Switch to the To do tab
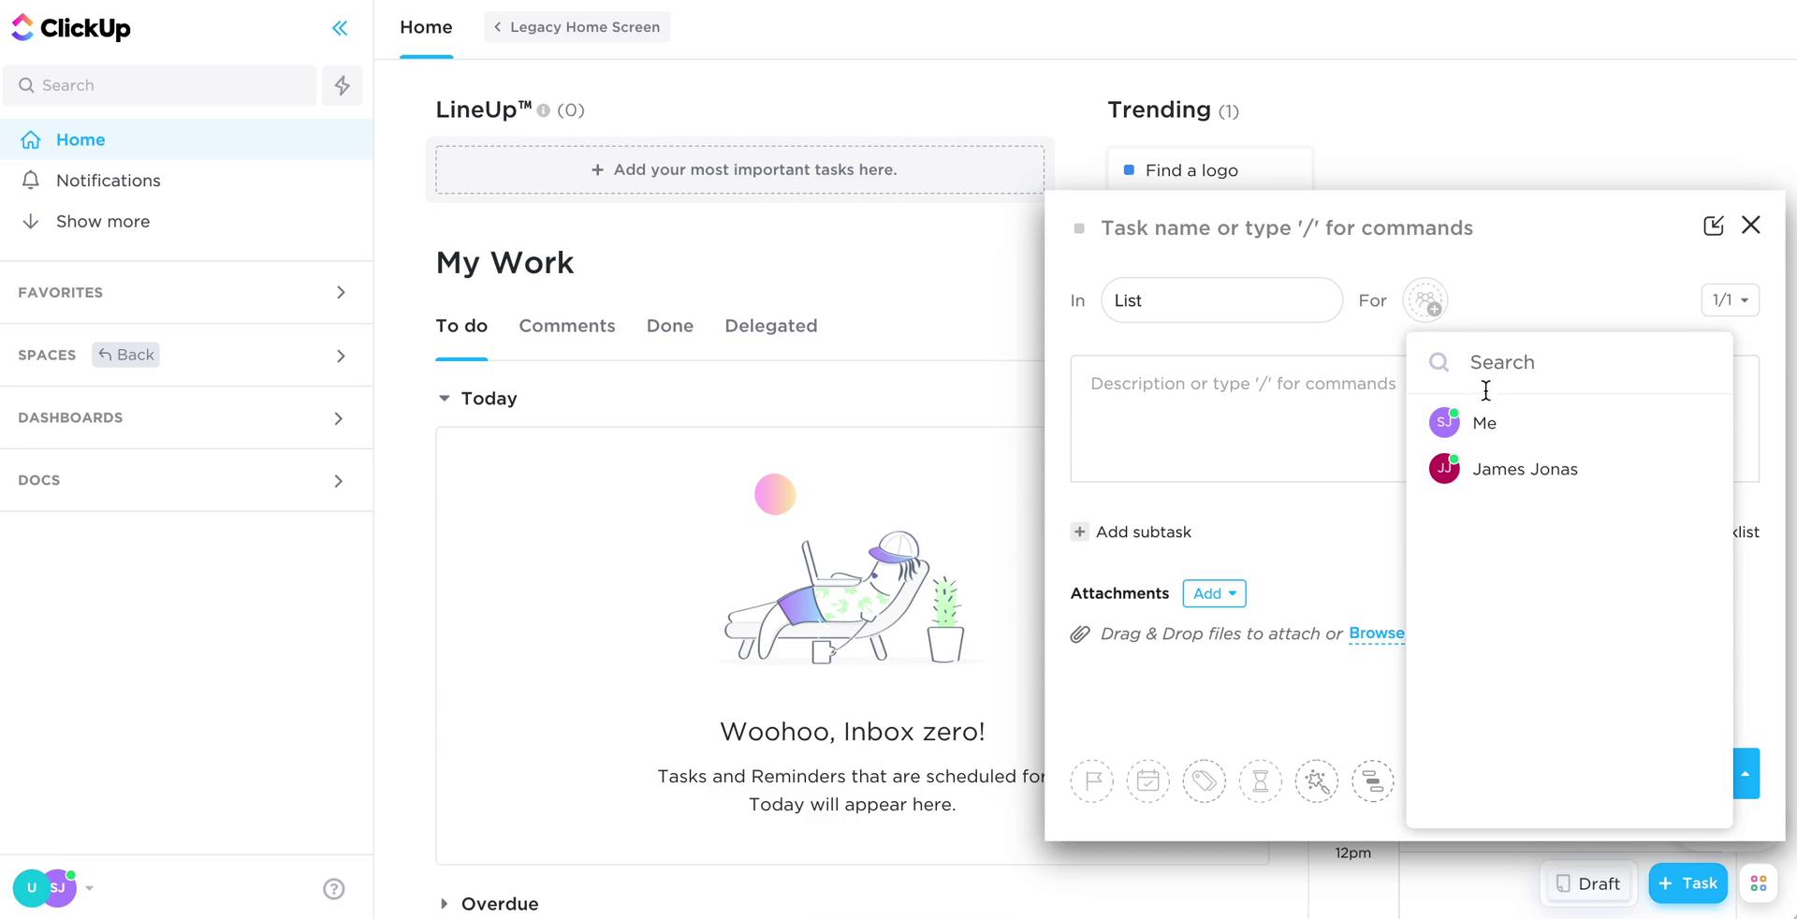 [x=461, y=326]
